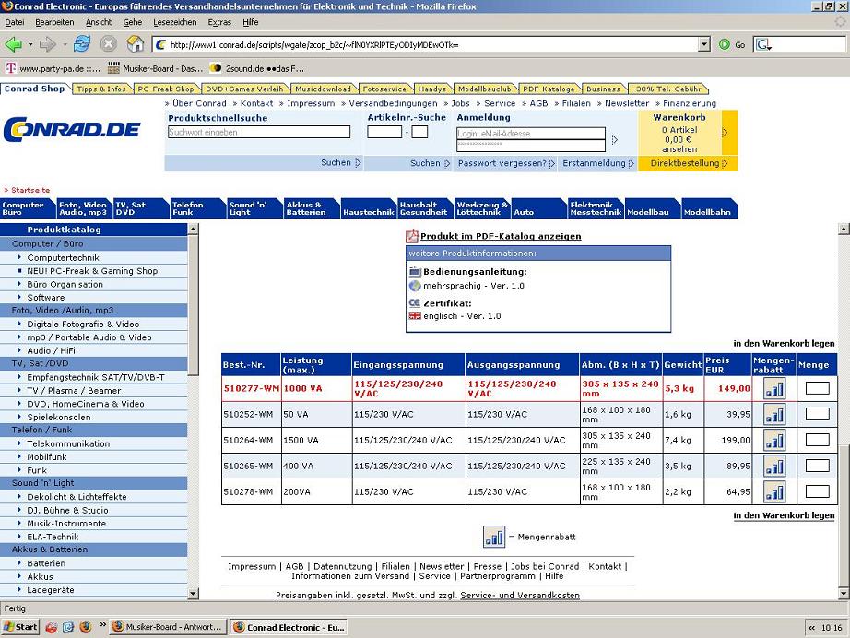Image resolution: width=850 pixels, height=638 pixels.
Task: Click the CE Zertifikat icon
Action: tap(415, 303)
